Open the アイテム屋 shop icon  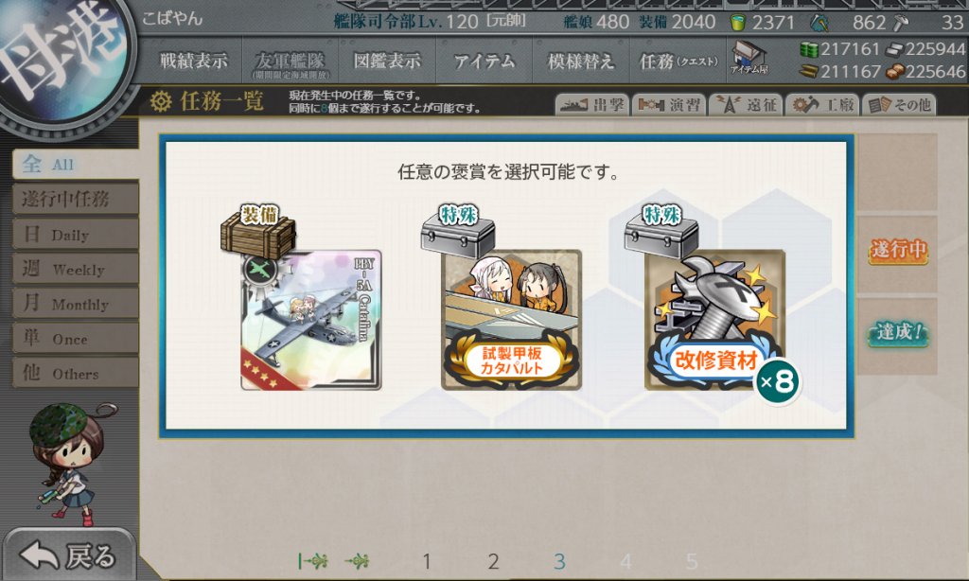tap(749, 59)
